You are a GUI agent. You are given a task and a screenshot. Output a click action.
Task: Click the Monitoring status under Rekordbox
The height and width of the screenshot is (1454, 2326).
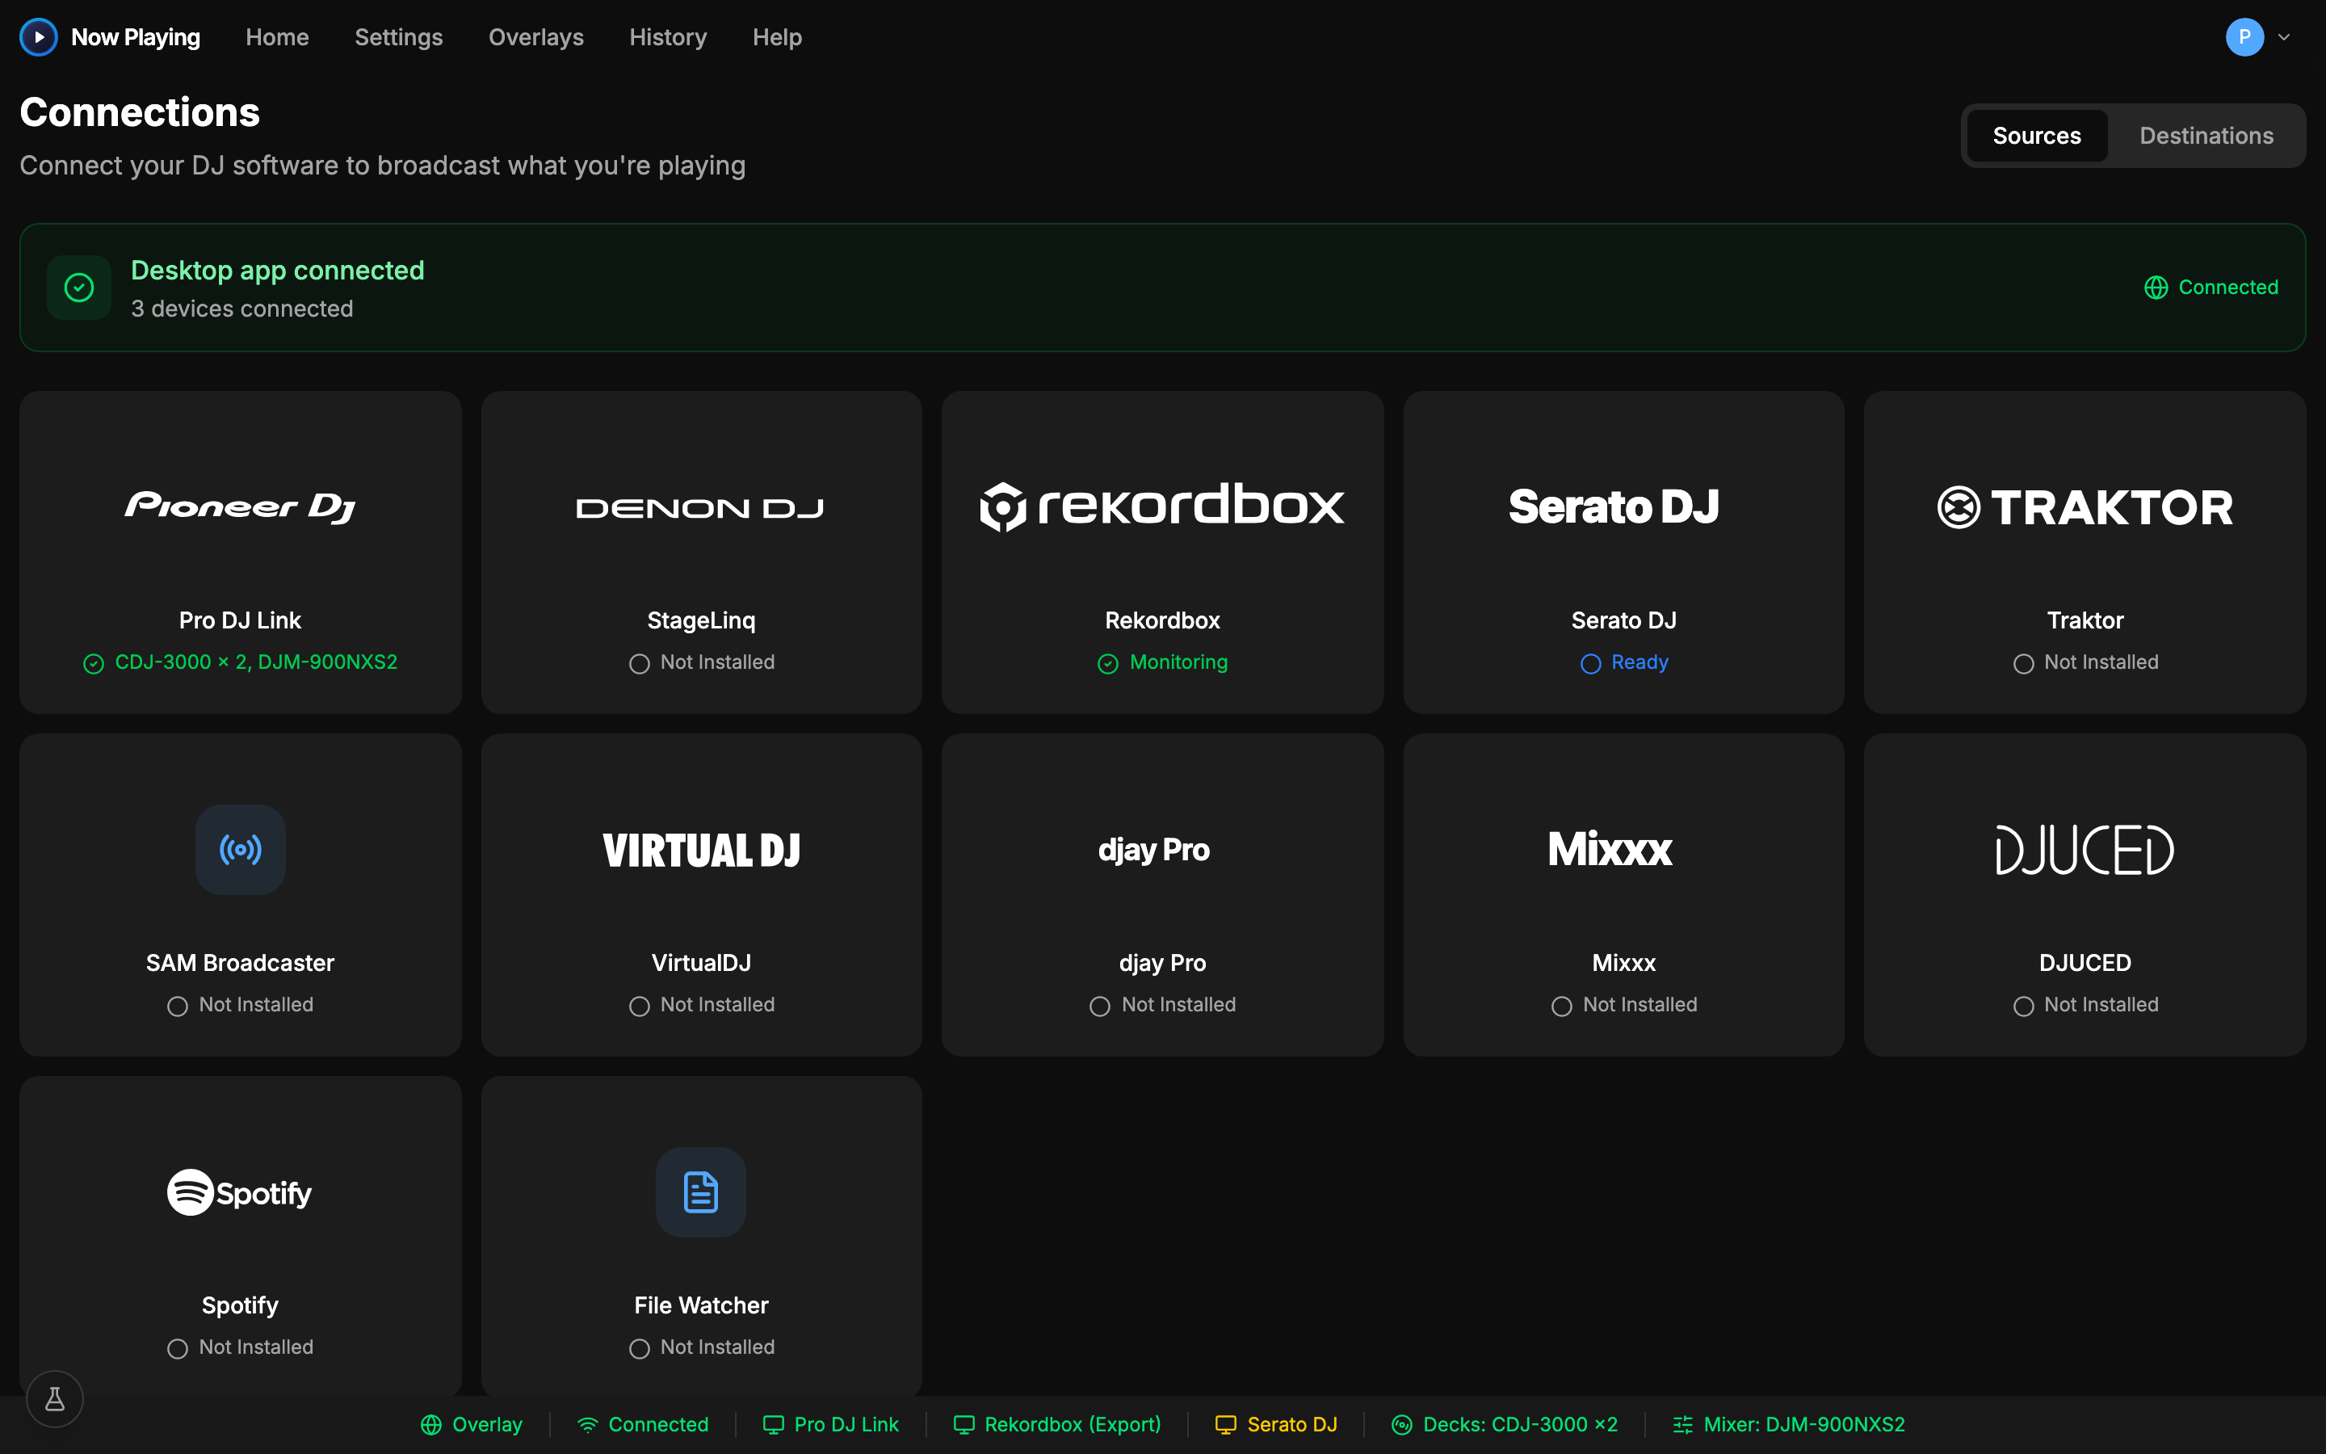1178,662
